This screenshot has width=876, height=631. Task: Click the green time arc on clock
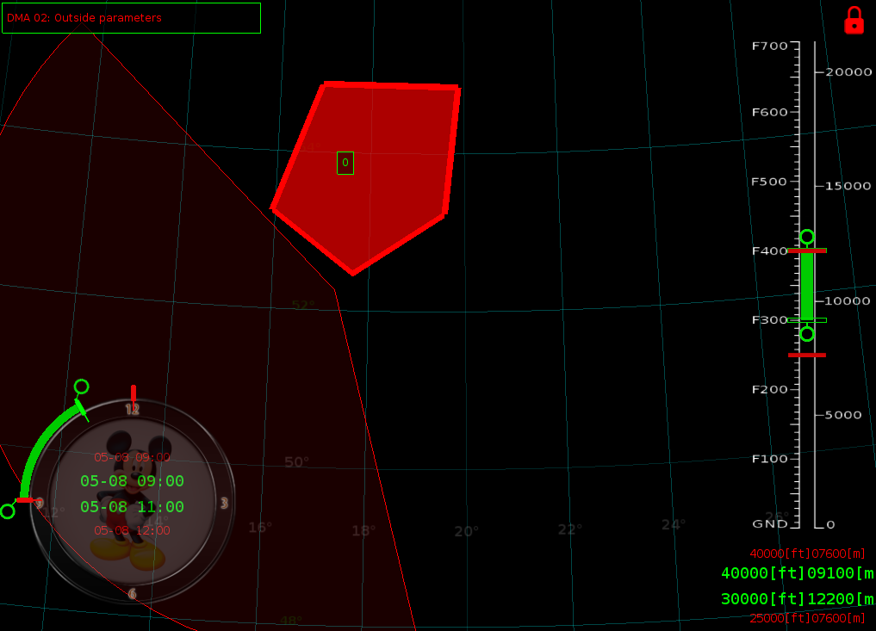tap(44, 442)
